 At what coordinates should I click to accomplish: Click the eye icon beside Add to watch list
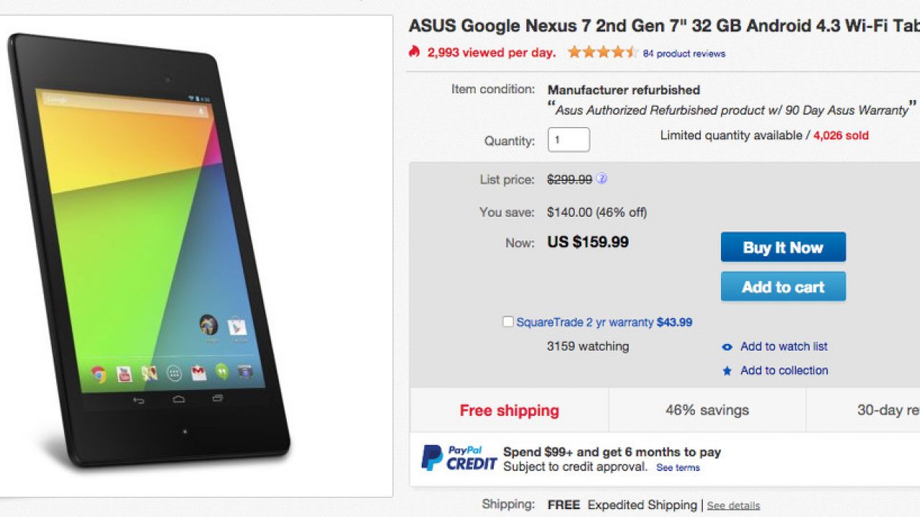727,347
